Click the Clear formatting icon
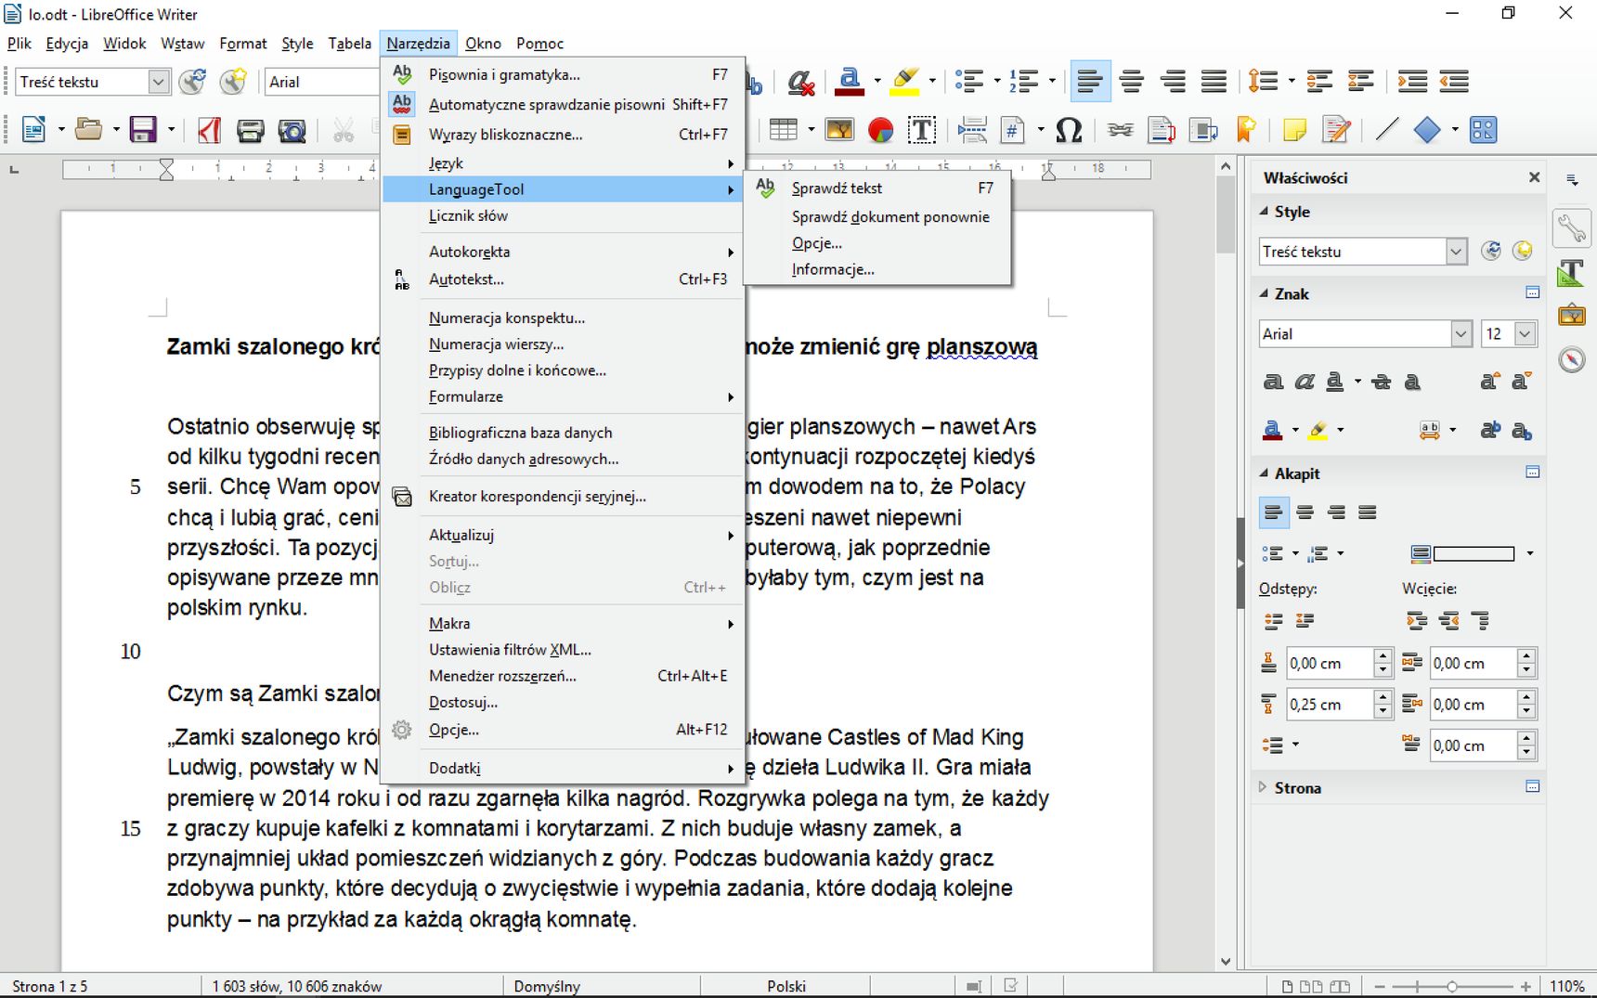The height and width of the screenshot is (998, 1597). click(x=800, y=82)
